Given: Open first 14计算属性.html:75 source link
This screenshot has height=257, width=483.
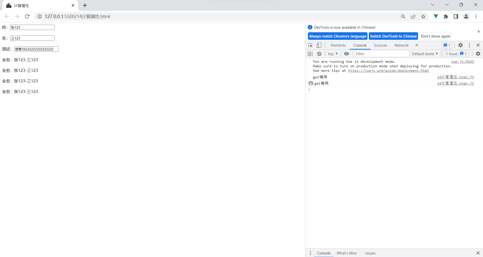Looking at the screenshot, I should point(455,77).
